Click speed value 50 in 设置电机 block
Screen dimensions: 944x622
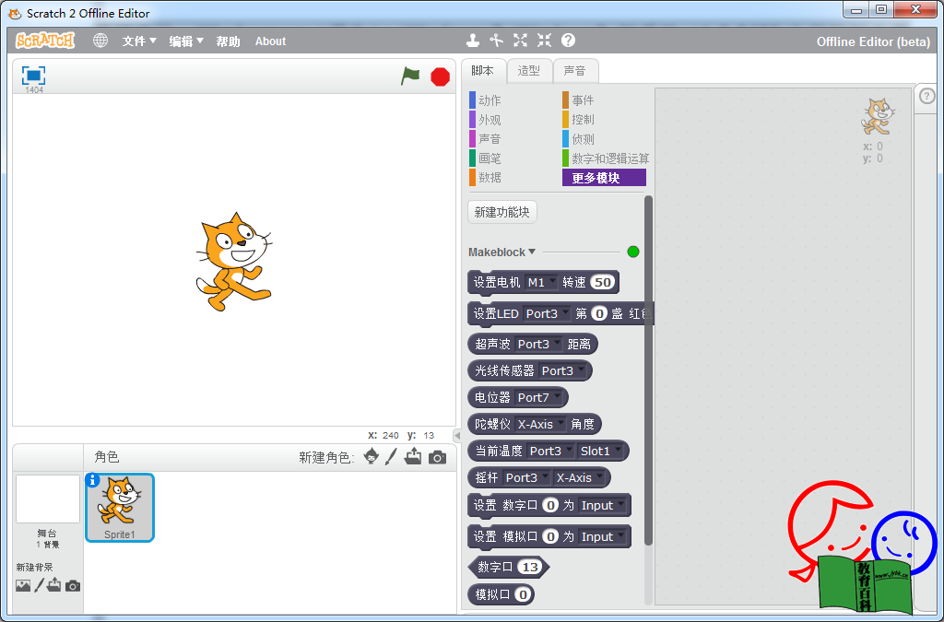pos(603,282)
